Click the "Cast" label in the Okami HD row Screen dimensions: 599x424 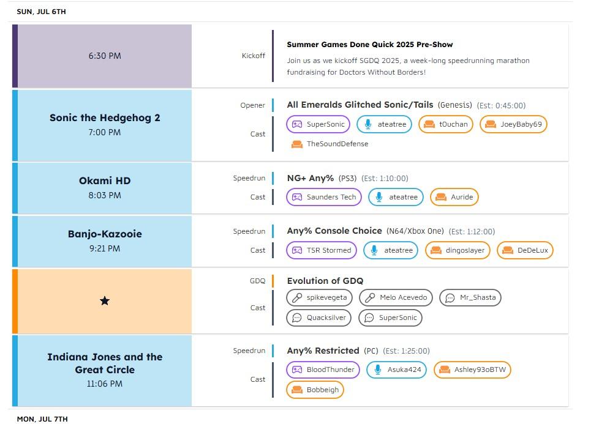pos(258,197)
